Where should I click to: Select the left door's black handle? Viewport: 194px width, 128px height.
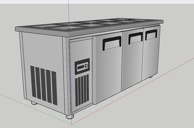112,43
